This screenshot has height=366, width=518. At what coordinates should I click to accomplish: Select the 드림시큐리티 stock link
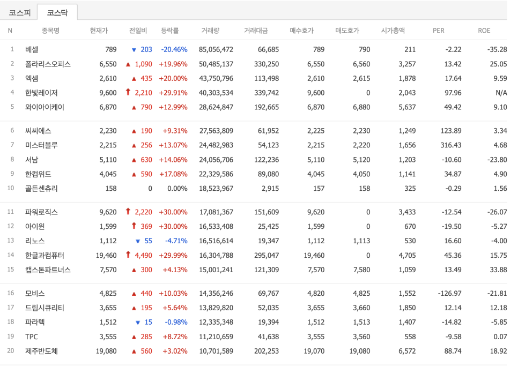(x=45, y=308)
